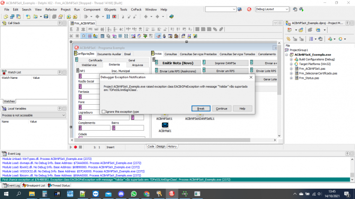Click Help in exception dialog
This screenshot has width=355, height=199.
click(242, 108)
